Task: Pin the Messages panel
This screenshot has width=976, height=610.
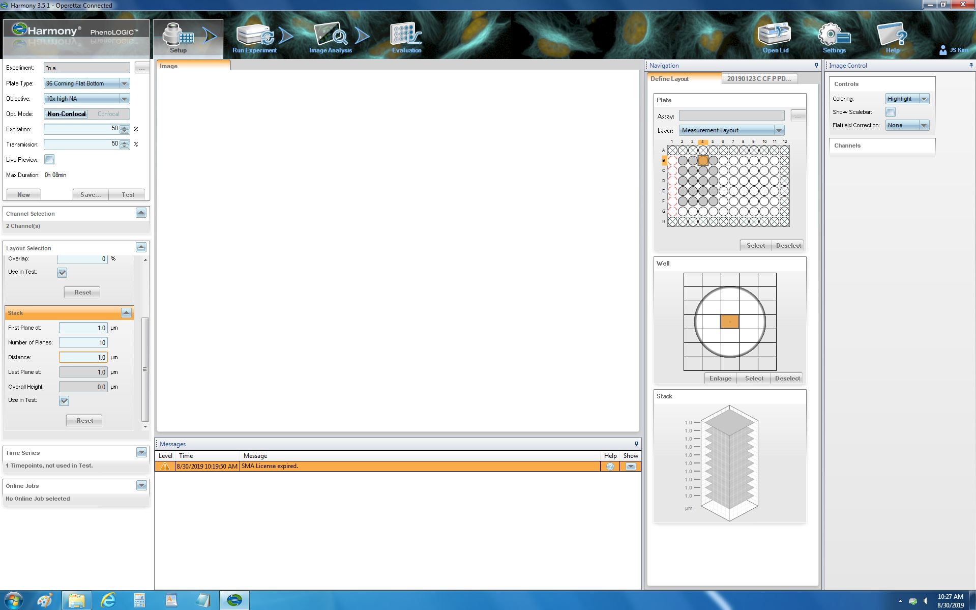Action: tap(636, 444)
